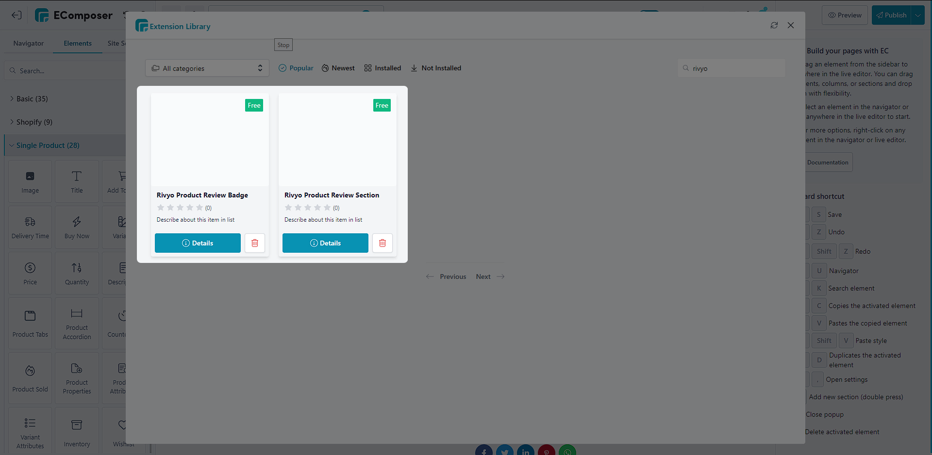Select the Image element
This screenshot has height=455, width=932.
(30, 181)
